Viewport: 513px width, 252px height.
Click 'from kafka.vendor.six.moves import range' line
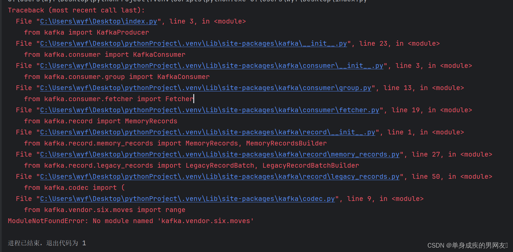coord(105,210)
